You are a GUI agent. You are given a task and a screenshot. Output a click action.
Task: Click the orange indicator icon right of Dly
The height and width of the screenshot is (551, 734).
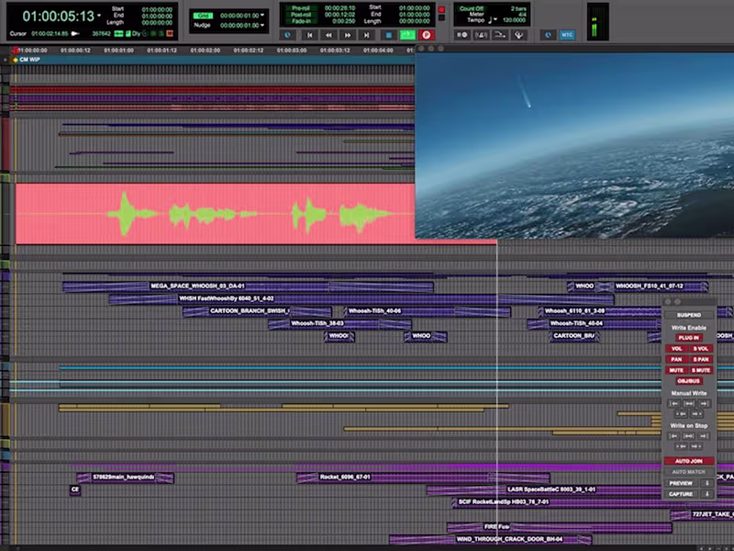point(170,34)
